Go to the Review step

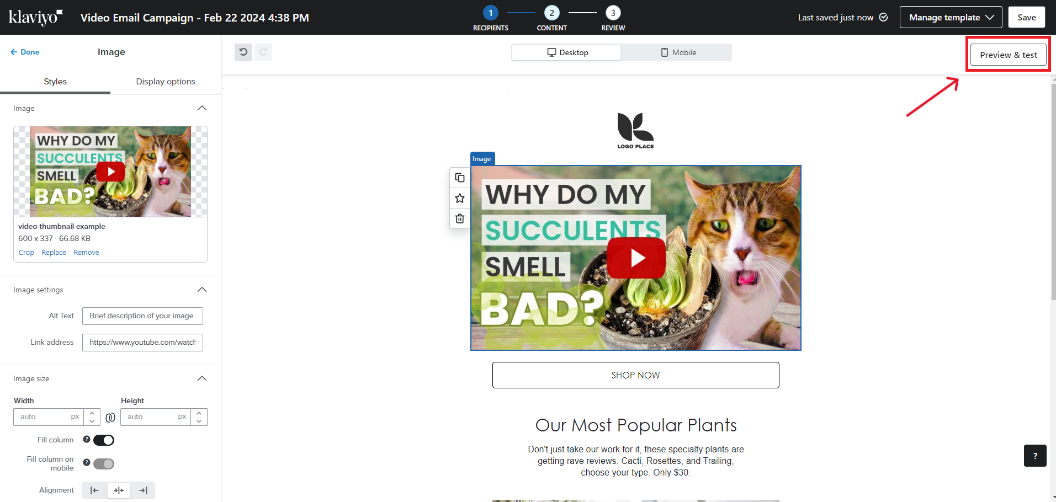click(x=613, y=13)
